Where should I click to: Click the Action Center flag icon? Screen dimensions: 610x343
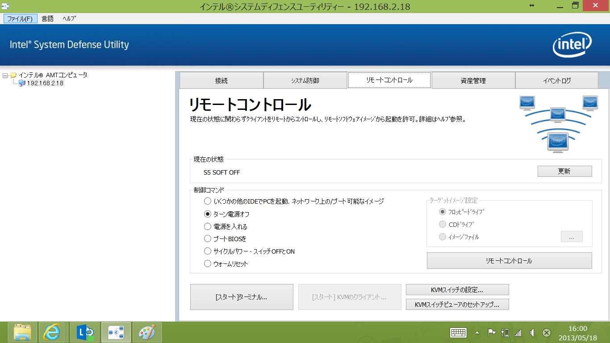(x=492, y=333)
